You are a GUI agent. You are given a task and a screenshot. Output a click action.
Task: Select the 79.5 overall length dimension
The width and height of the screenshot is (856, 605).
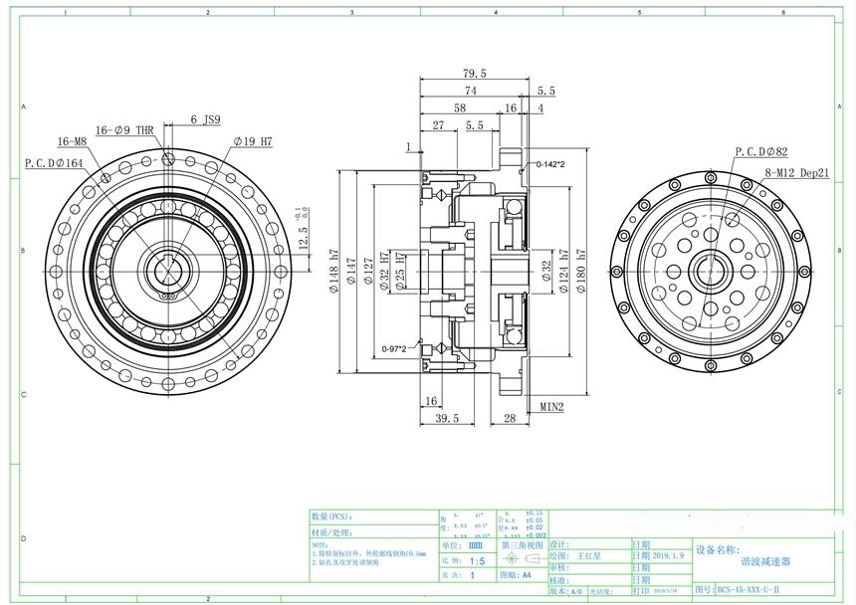pyautogui.click(x=474, y=74)
